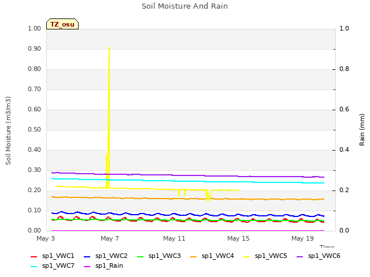The width and height of the screenshot is (370, 277).
Task: Toggle the sp1_Rain legend entry
Action: coord(103,266)
